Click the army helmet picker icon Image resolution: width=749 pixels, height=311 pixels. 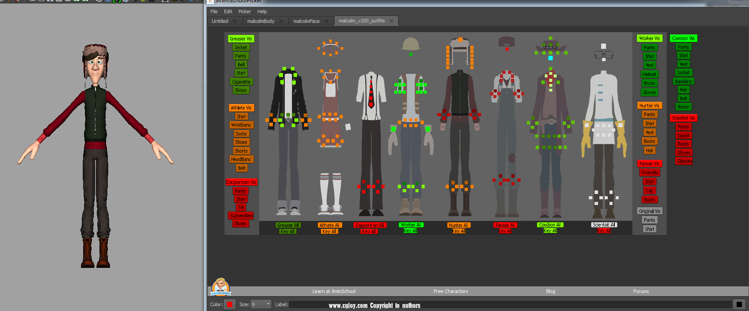[411, 44]
